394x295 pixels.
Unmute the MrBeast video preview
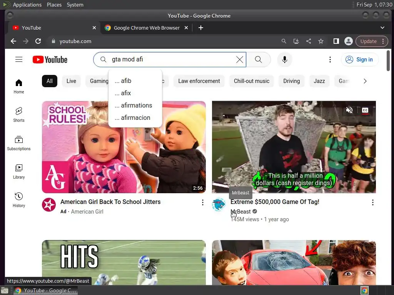pos(349,110)
